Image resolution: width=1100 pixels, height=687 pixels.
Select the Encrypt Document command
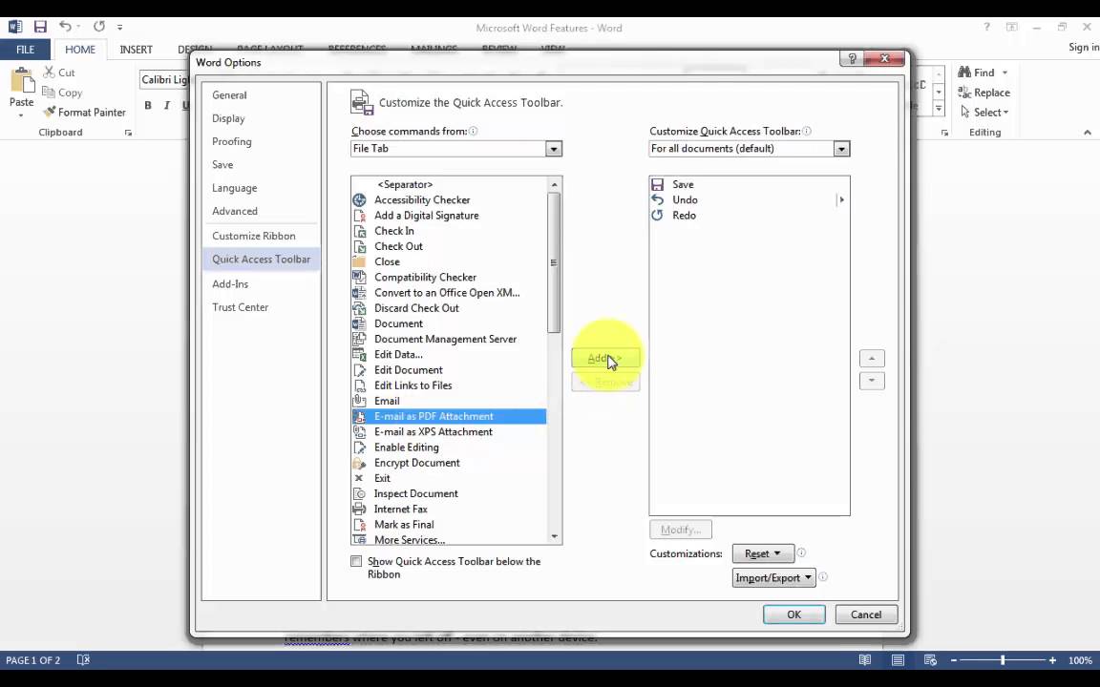(449, 463)
